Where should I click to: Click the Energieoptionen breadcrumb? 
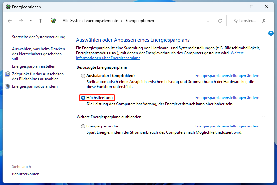(x=140, y=21)
